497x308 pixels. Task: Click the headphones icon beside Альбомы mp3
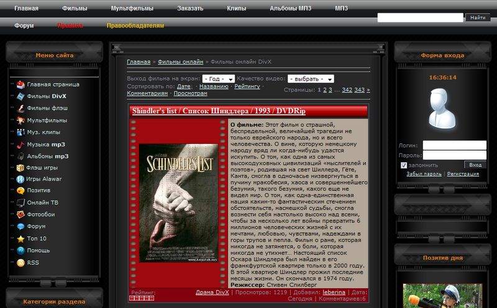[21, 156]
